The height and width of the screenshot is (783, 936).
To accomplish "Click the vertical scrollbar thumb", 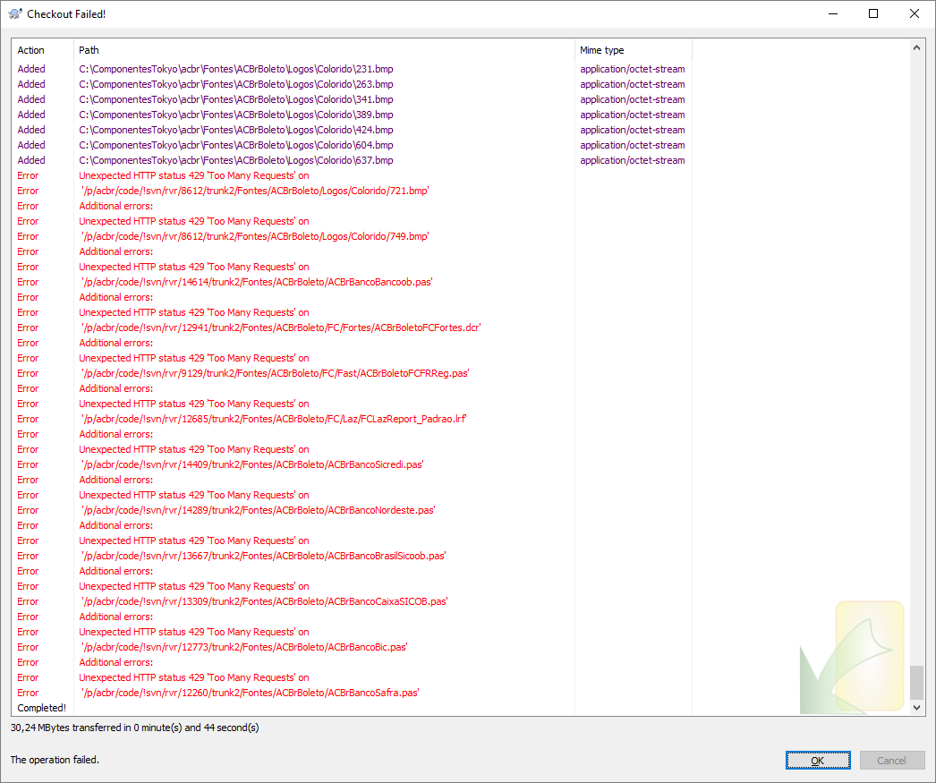I will click(x=916, y=683).
